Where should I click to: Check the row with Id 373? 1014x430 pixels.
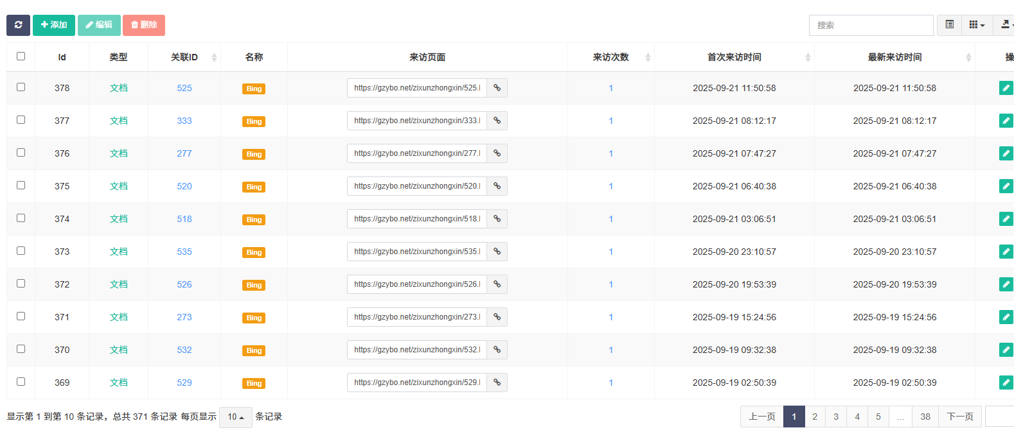click(x=21, y=251)
